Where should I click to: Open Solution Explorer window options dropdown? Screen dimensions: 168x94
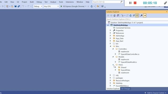(167, 12)
